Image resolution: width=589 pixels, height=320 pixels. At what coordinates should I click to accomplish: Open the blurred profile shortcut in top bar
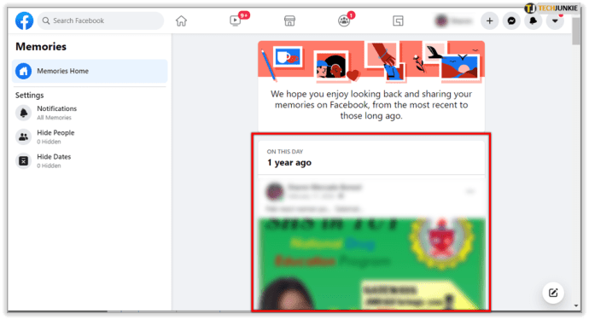(454, 20)
